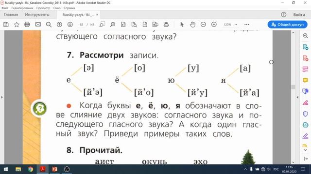Collapse the right tools pane arrow icon
Screen dimensions: 311x174
[x=306, y=159]
